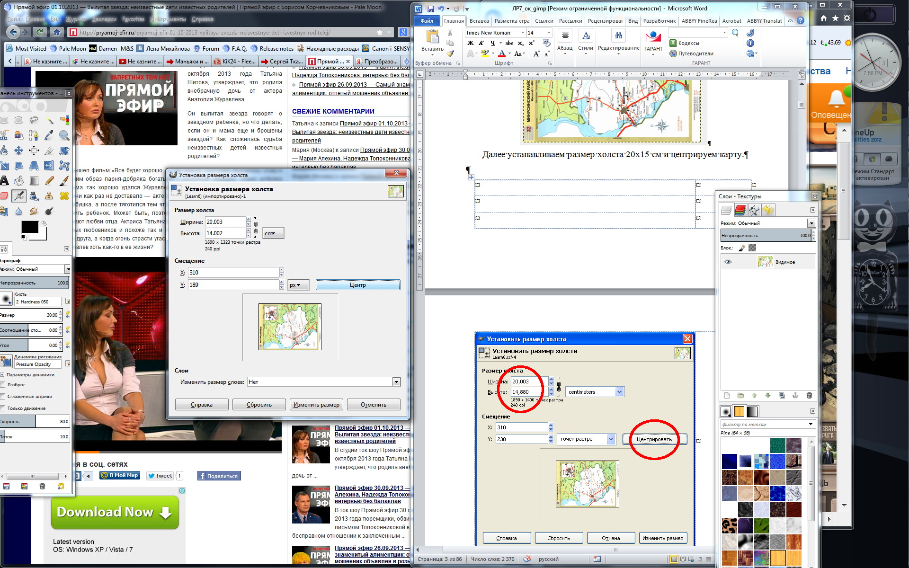Viewport: 909px width, 568px height.
Task: Select the Heal bandage tool
Action: click(x=64, y=196)
